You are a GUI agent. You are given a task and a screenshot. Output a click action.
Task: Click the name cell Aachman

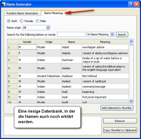(x=71, y=60)
